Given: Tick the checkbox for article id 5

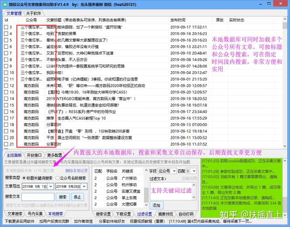Looking at the screenshot, I should [x=6, y=40].
